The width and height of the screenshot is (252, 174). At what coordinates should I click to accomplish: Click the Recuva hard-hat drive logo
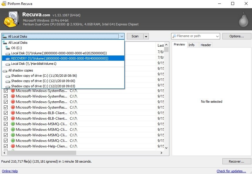click(x=11, y=19)
